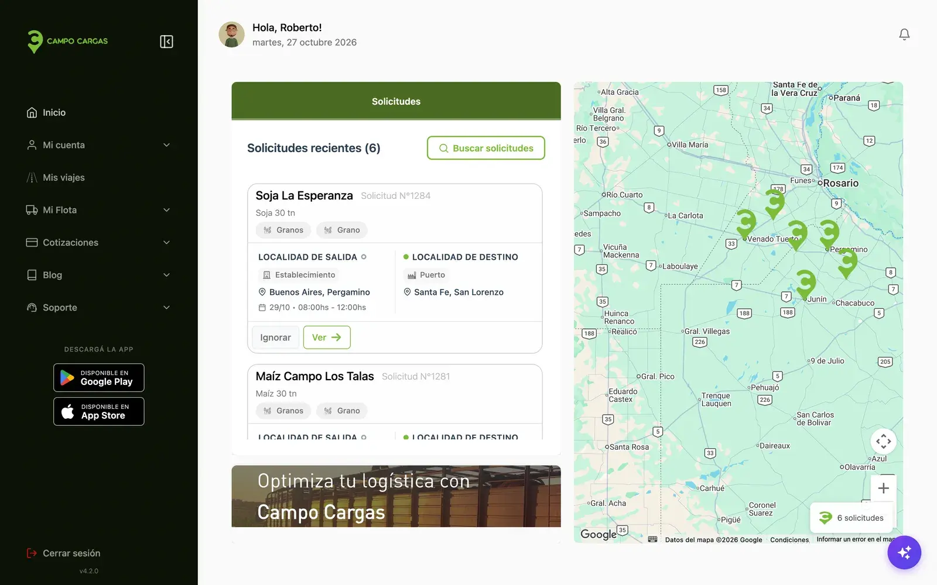
Task: Download the app from App Store
Action: point(99,411)
